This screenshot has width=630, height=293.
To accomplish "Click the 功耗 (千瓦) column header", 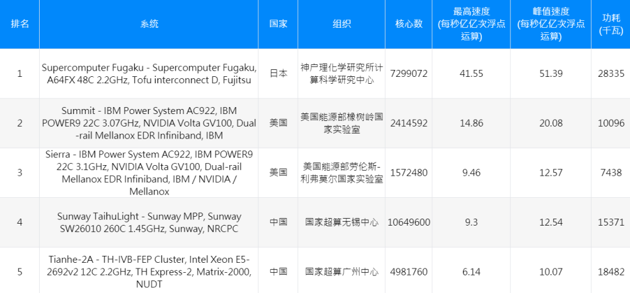I will point(610,24).
